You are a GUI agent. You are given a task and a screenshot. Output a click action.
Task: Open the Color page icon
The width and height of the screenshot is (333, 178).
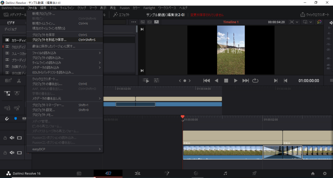click(196, 173)
